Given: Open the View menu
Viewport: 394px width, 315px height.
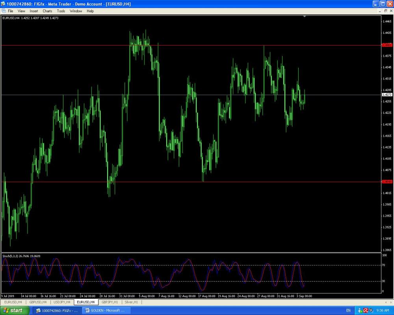Looking at the screenshot, I should [21, 11].
